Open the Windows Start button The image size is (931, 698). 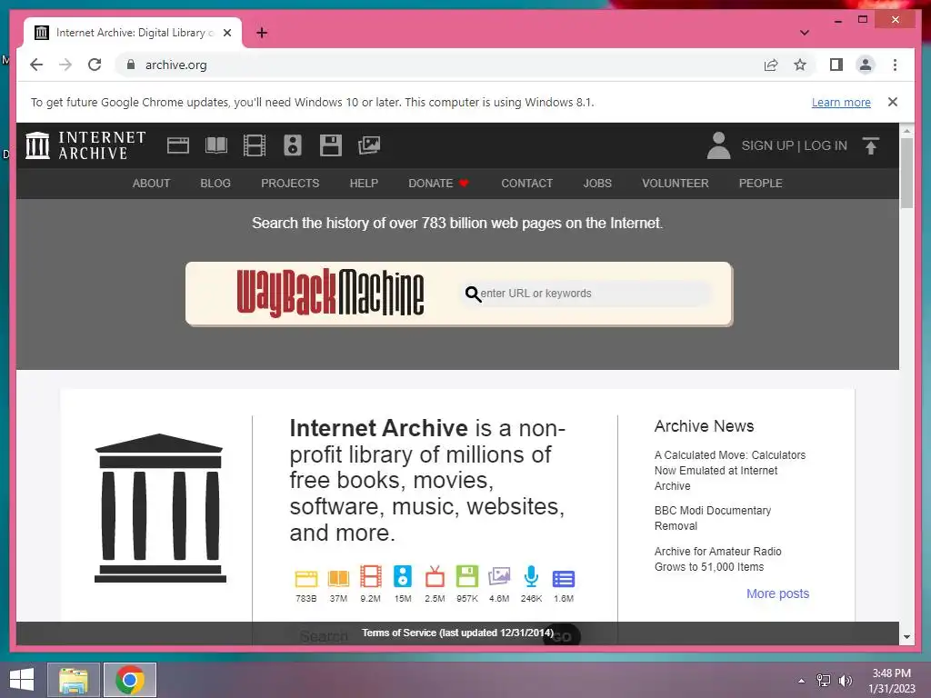(x=22, y=680)
